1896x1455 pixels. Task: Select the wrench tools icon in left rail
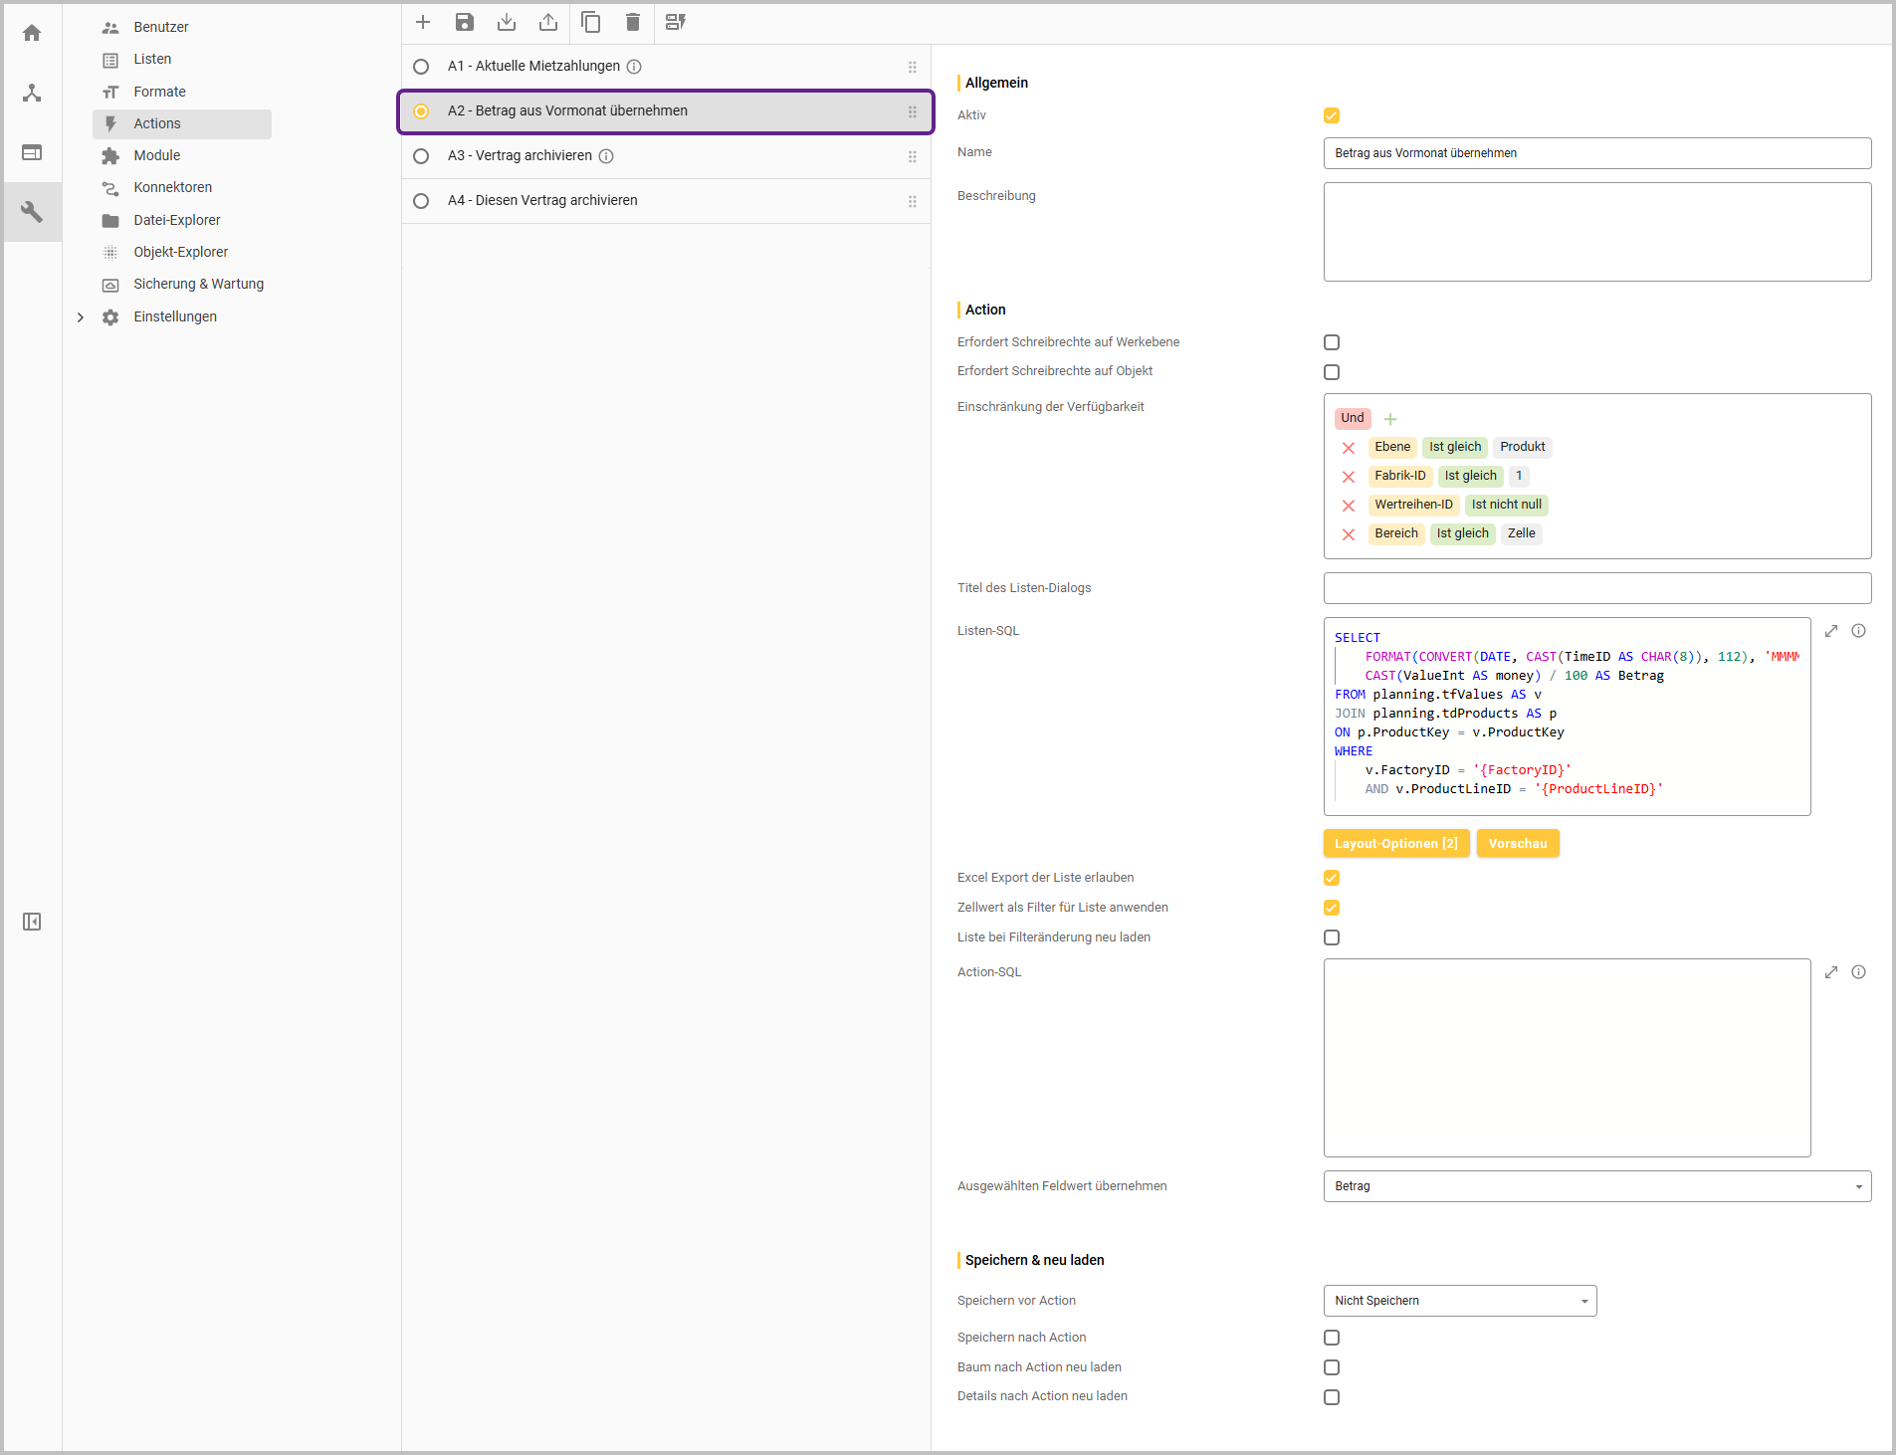pos(32,212)
